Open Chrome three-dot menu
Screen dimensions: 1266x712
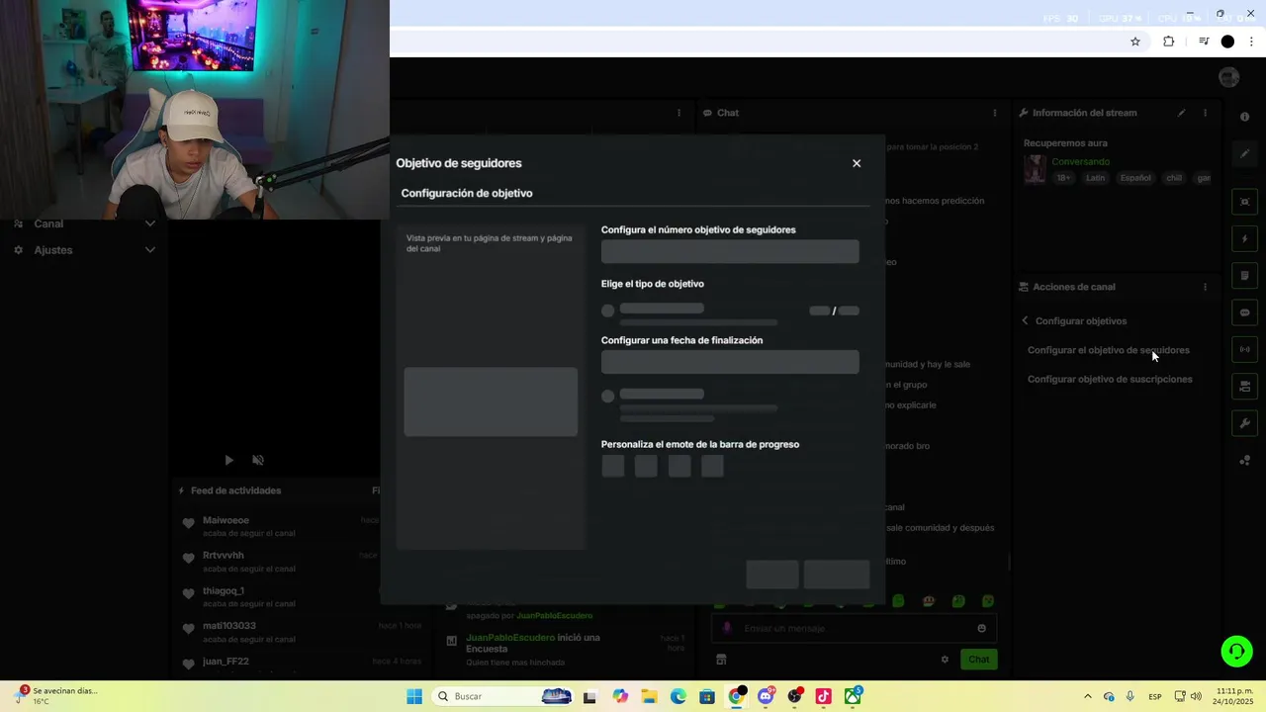click(1252, 42)
